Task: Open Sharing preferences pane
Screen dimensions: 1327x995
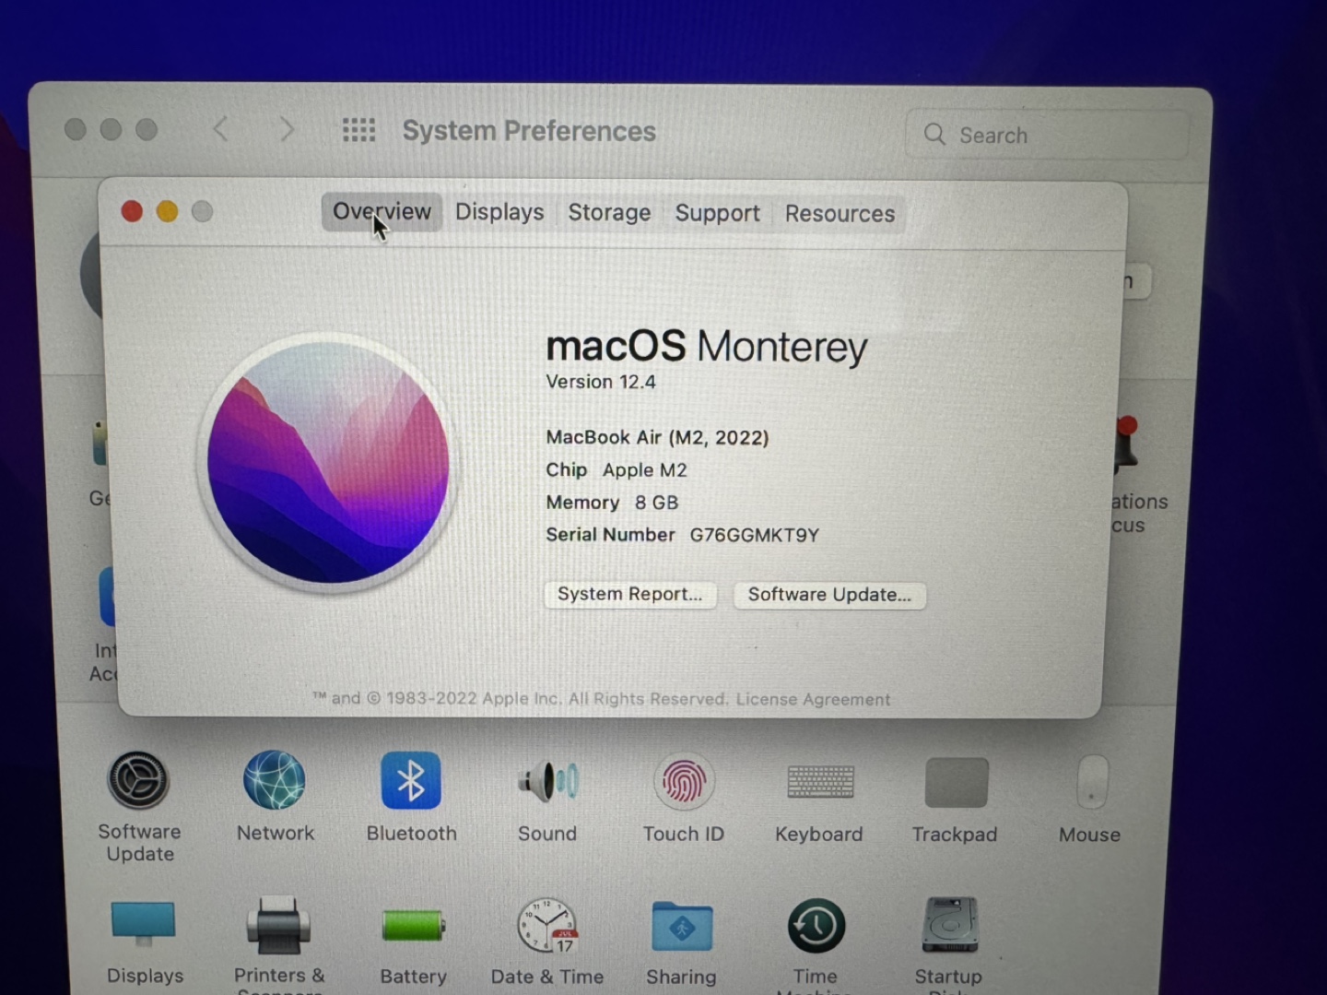Action: click(682, 926)
